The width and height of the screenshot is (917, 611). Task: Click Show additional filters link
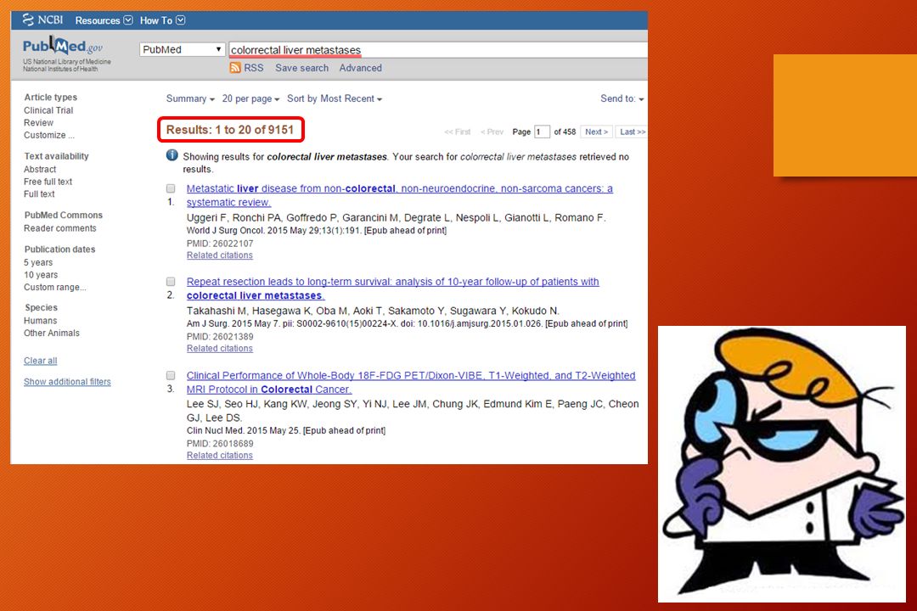67,382
